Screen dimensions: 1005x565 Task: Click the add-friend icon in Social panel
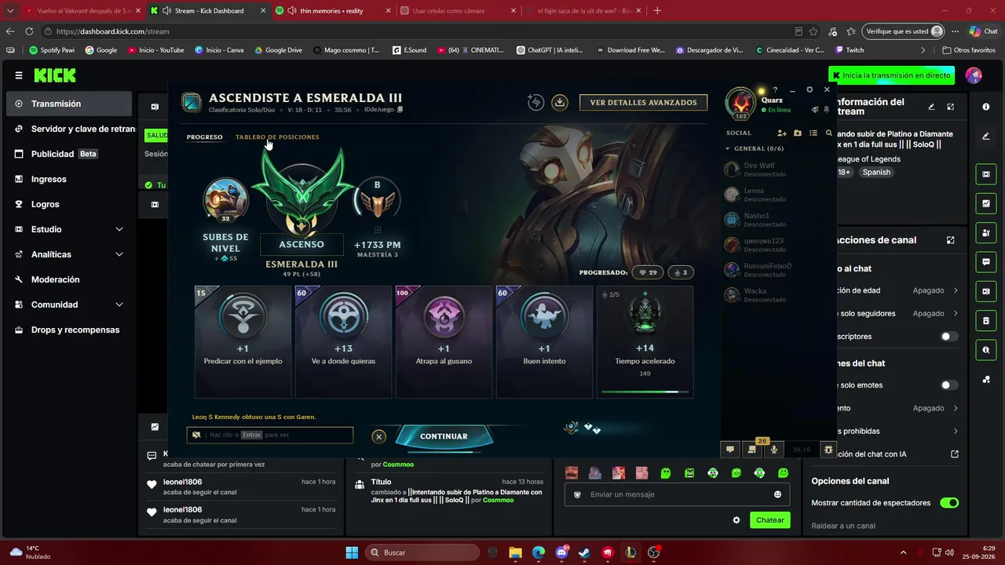click(x=783, y=133)
